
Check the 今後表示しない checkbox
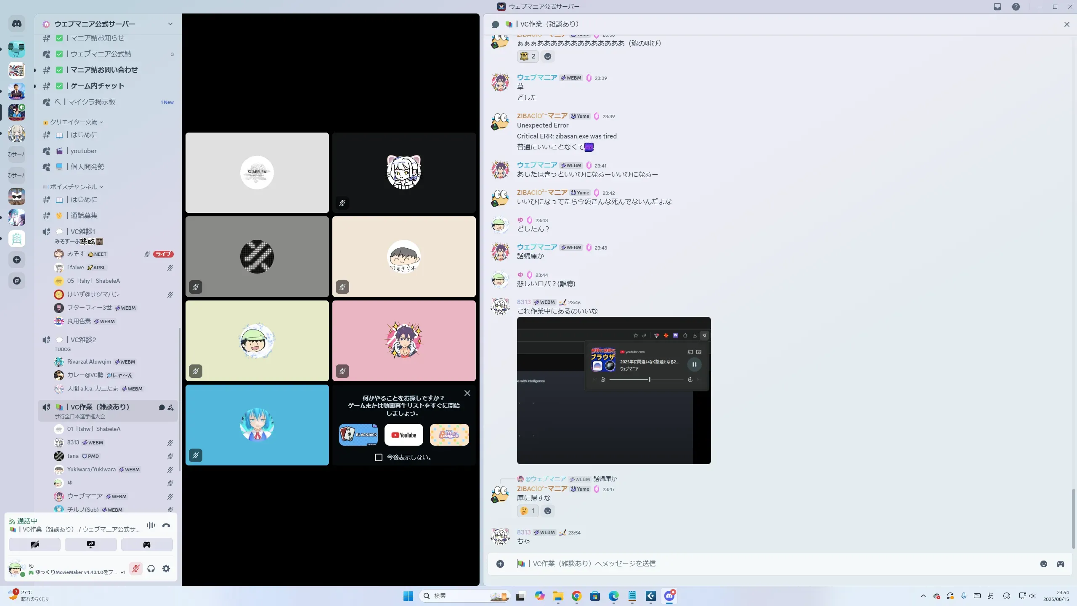379,457
